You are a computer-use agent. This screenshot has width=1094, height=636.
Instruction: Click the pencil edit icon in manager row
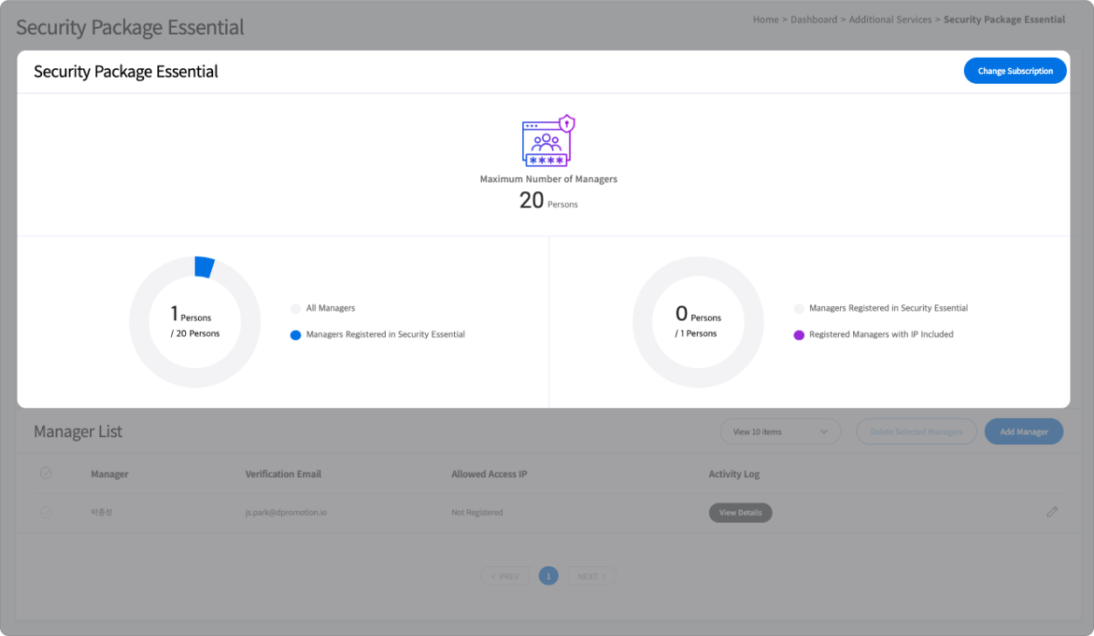(x=1052, y=512)
